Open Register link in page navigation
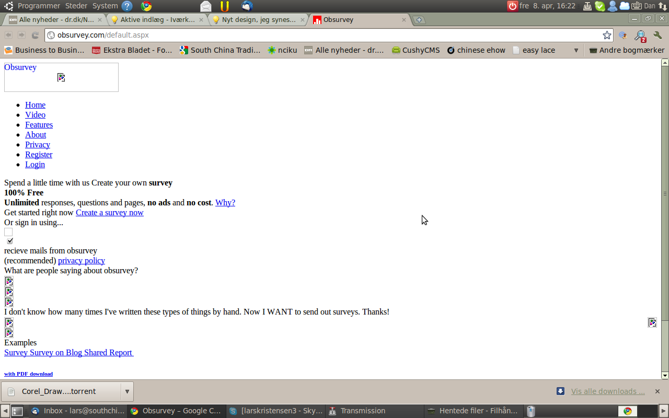The height and width of the screenshot is (418, 669). (39, 155)
